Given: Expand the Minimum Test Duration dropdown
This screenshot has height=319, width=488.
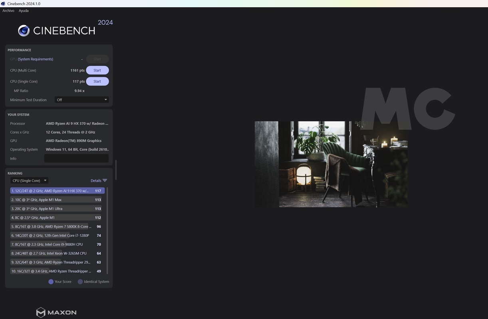Looking at the screenshot, I should (x=81, y=100).
